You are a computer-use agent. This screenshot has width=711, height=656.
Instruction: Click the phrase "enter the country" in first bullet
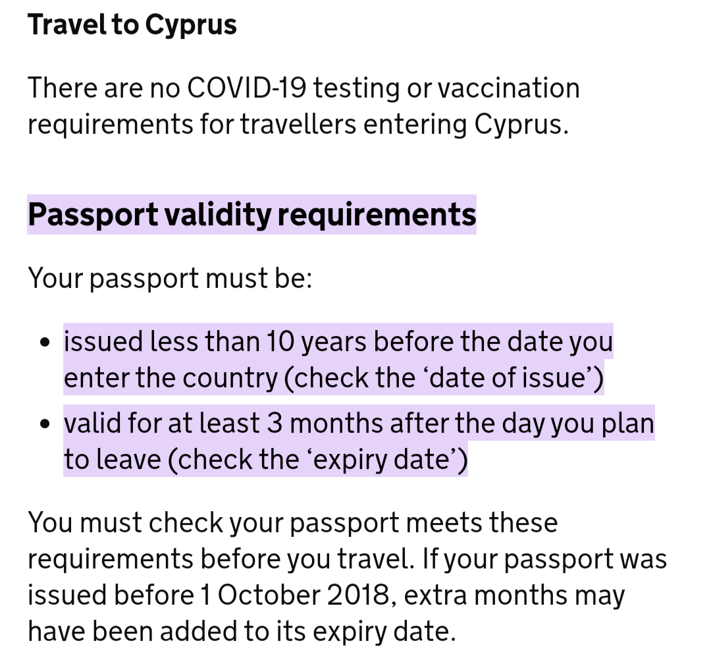pyautogui.click(x=171, y=379)
